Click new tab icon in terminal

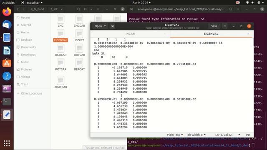click(131, 9)
